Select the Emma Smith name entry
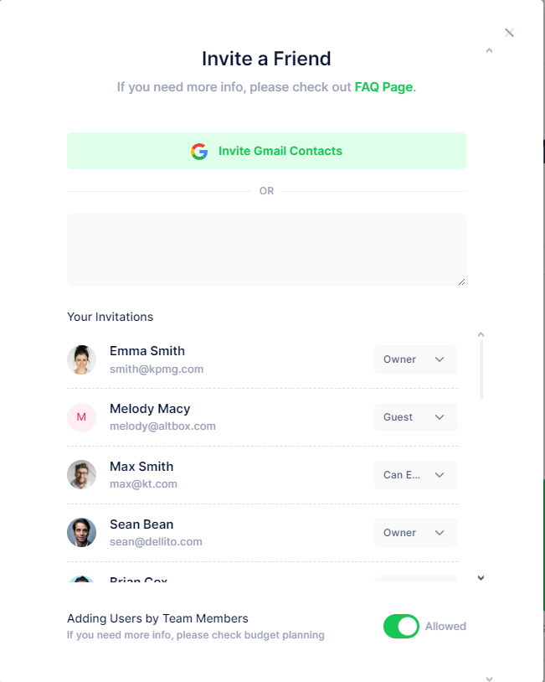The height and width of the screenshot is (682, 545). pos(147,351)
